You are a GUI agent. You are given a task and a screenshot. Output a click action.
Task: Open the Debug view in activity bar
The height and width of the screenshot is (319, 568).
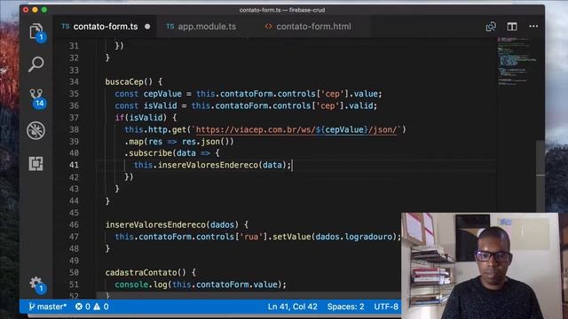pos(35,130)
